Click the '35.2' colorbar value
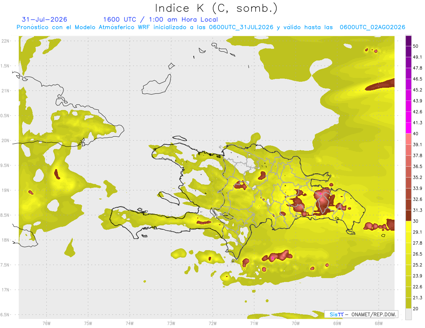The width and height of the screenshot is (425, 328). click(418, 177)
